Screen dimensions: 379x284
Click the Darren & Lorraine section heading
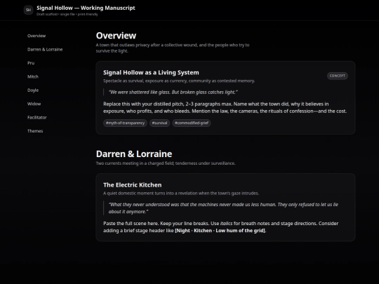[x=134, y=154]
